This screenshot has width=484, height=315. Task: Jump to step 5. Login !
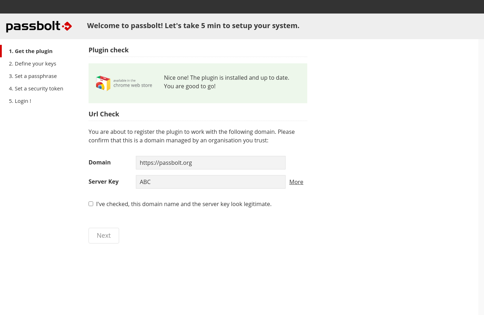pos(20,101)
